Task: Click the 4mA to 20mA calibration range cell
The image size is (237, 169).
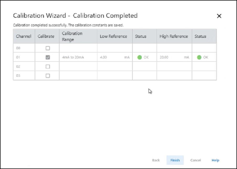Action: point(73,57)
